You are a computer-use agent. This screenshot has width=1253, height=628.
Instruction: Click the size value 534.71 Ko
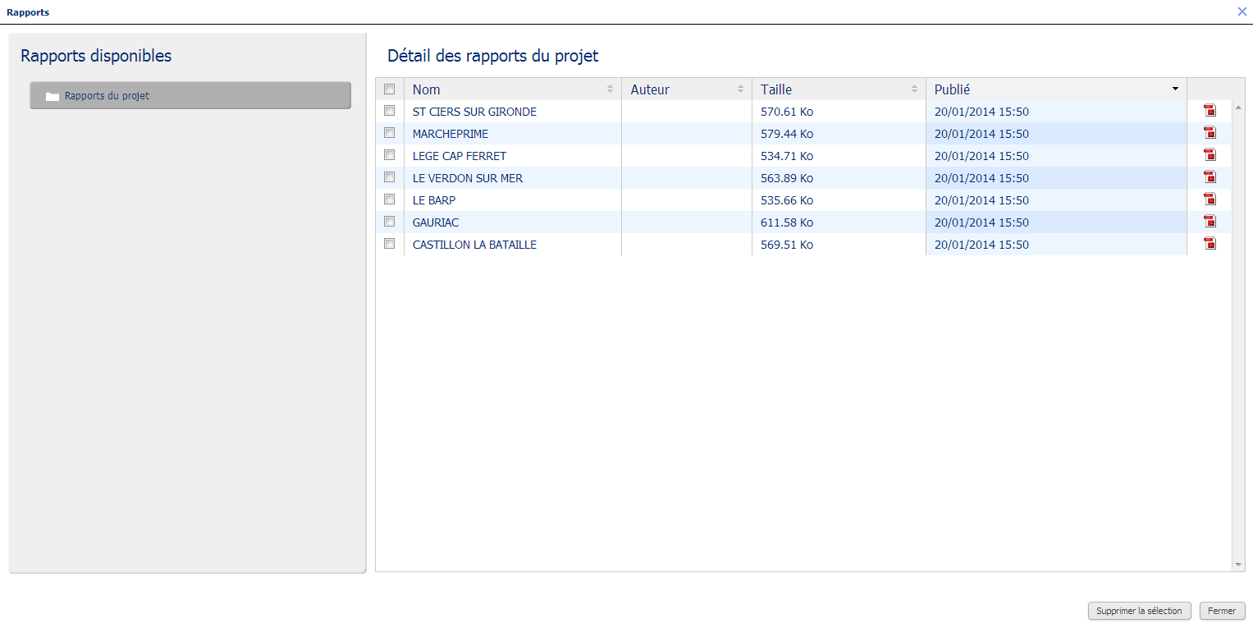787,156
